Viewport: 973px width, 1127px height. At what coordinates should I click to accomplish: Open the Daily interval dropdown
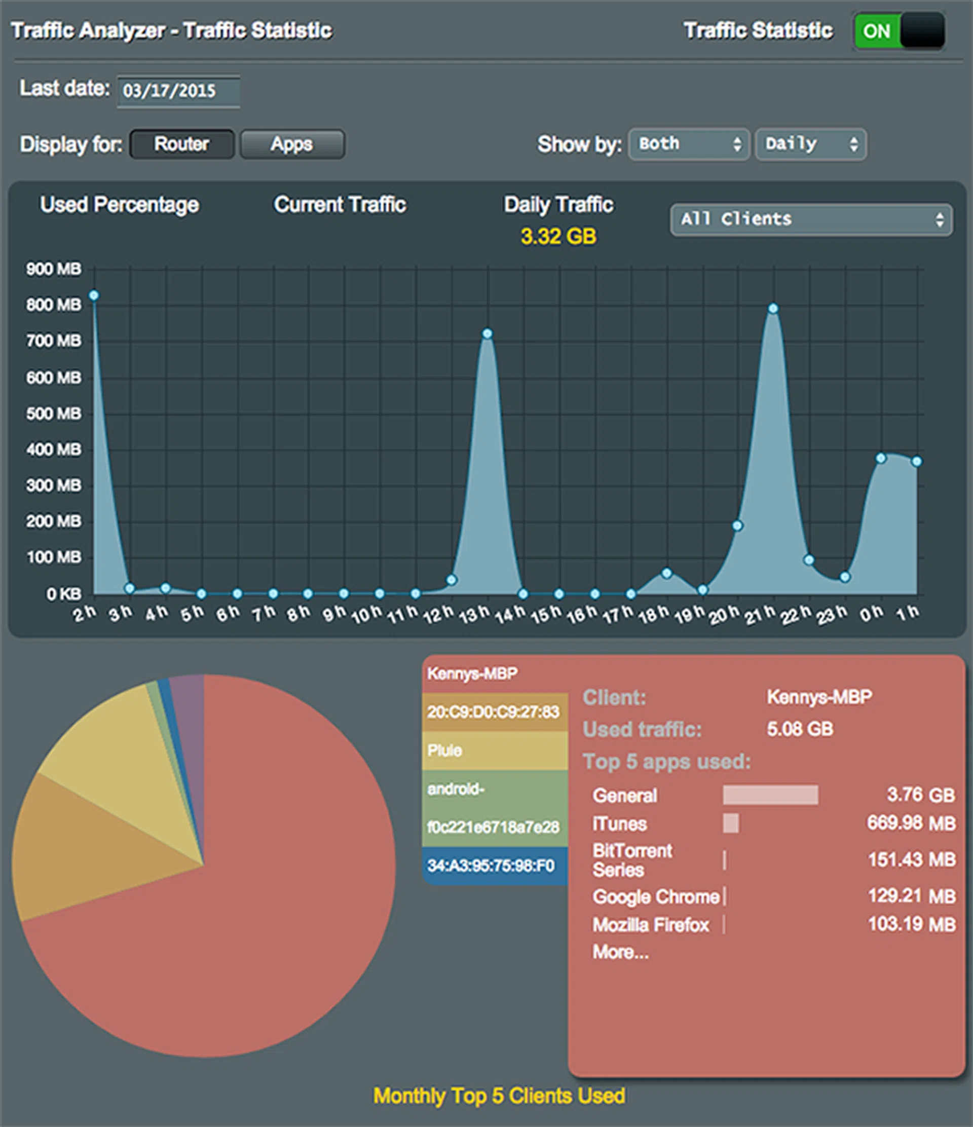[x=810, y=144]
